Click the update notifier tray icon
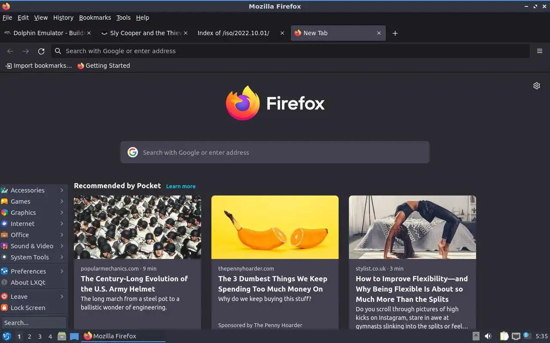The width and height of the screenshot is (550, 343). pyautogui.click(x=527, y=336)
